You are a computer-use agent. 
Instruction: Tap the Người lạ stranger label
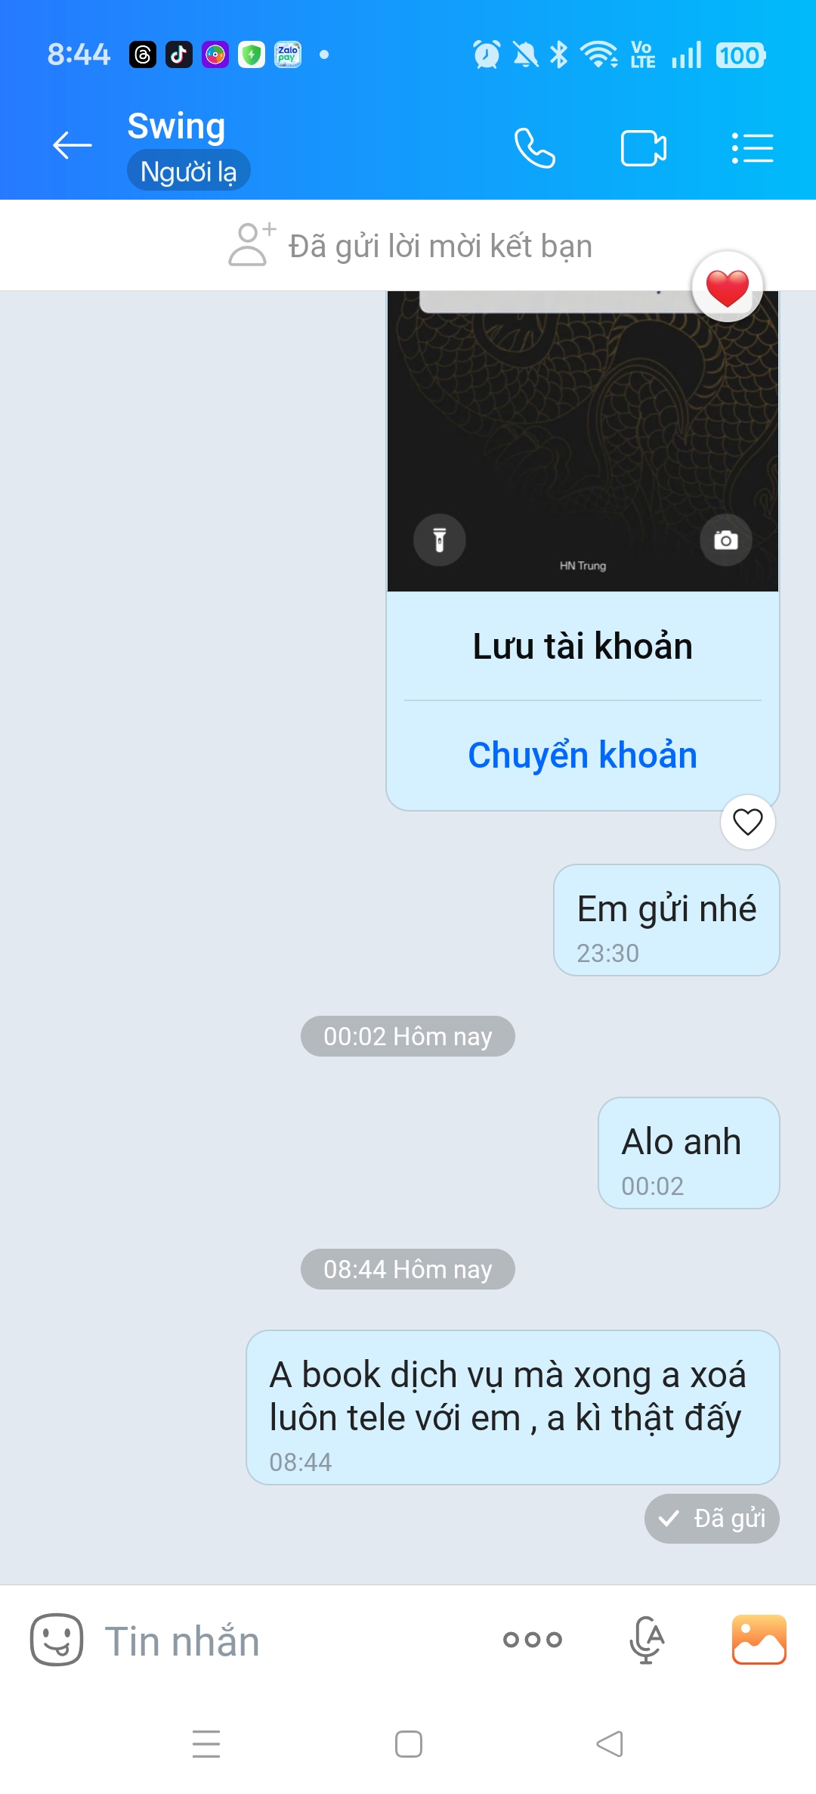(x=189, y=171)
